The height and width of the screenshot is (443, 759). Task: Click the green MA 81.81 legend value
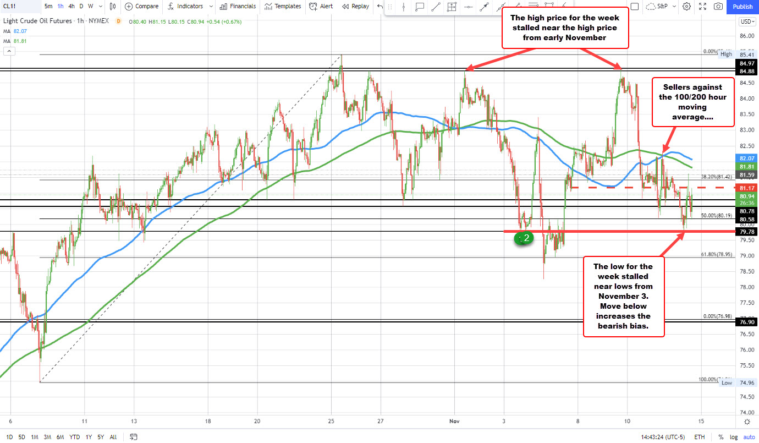pyautogui.click(x=19, y=41)
